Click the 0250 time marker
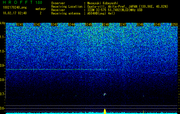The image size is (180, 114). click(x=174, y=25)
